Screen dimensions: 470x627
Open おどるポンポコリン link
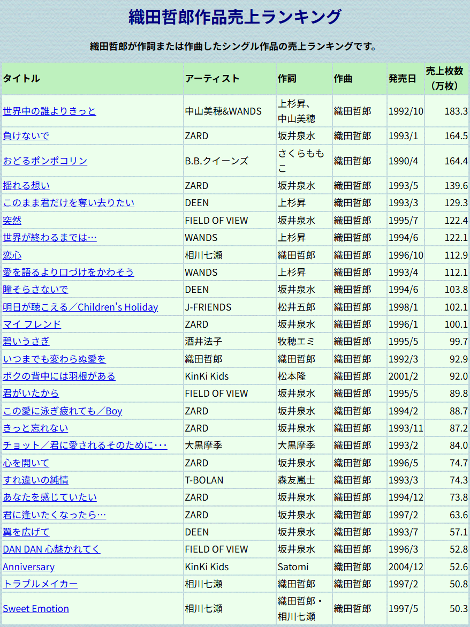click(45, 161)
